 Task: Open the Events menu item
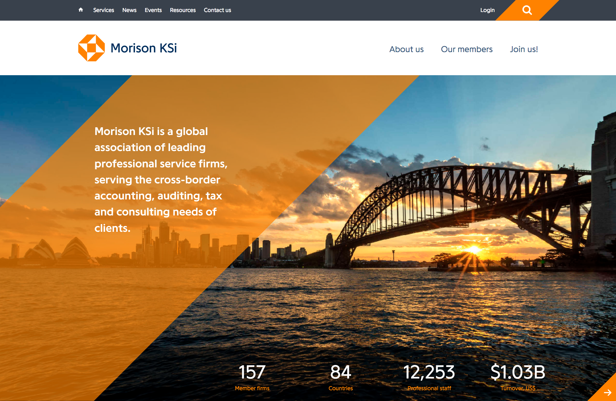click(153, 10)
